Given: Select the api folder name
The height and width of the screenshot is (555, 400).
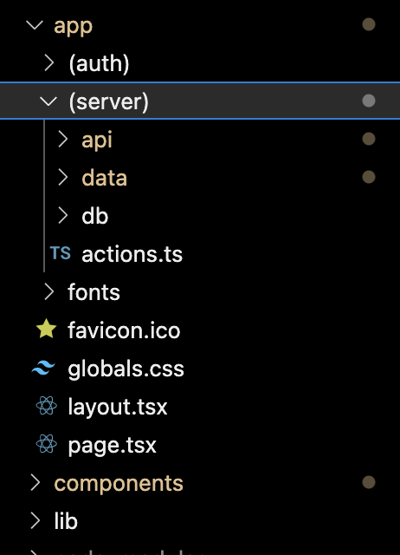Looking at the screenshot, I should [97, 140].
